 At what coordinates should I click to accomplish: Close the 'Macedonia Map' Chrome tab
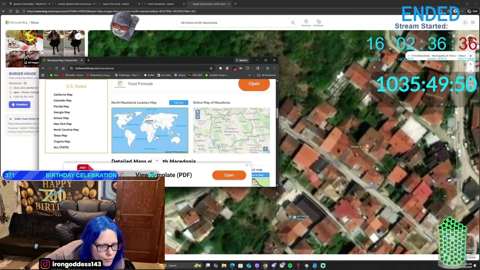[x=81, y=60]
